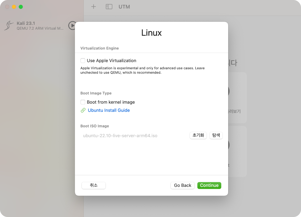Image resolution: width=301 pixels, height=217 pixels.
Task: Click the 탐색 browse button
Action: tap(216, 136)
